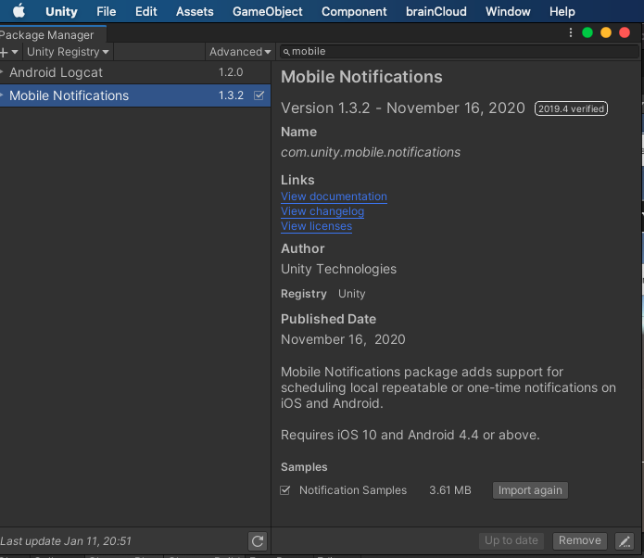Select the Package Manager tab
Image resolution: width=644 pixels, height=558 pixels.
pos(51,34)
